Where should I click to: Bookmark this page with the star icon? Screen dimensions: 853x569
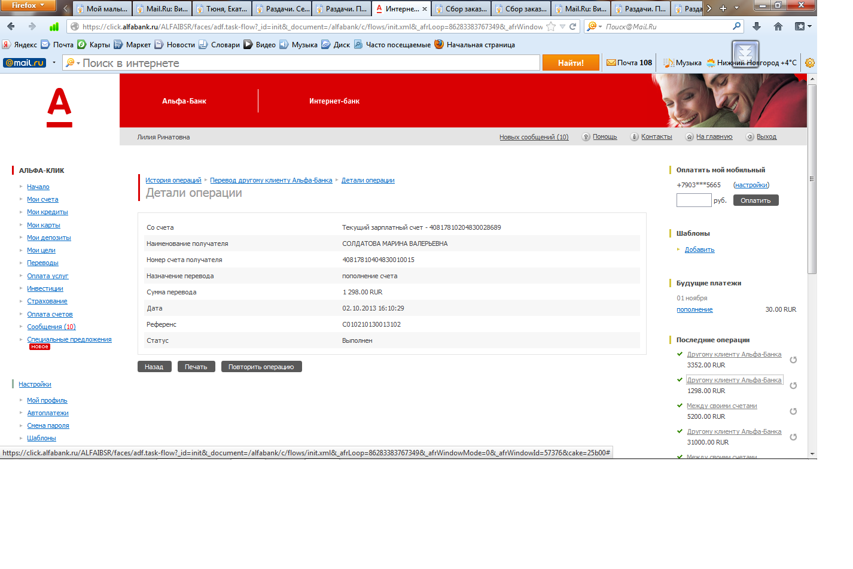click(551, 26)
